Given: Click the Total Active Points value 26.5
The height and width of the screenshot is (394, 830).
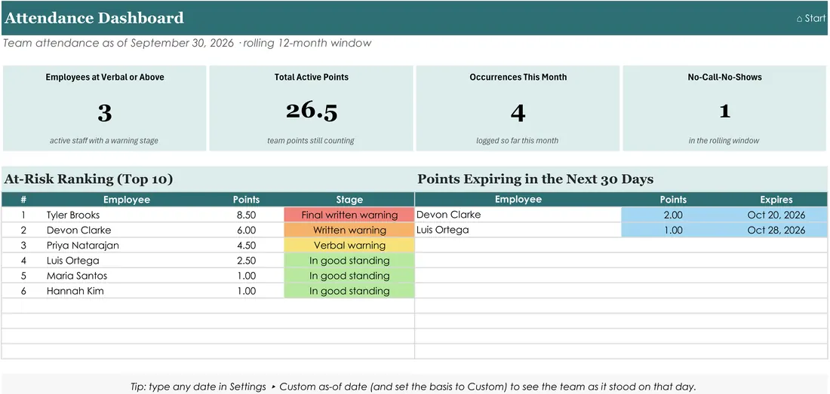Looking at the screenshot, I should 311,111.
